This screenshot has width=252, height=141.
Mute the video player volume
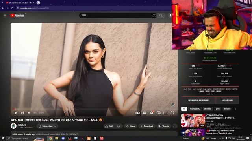(x=29, y=113)
